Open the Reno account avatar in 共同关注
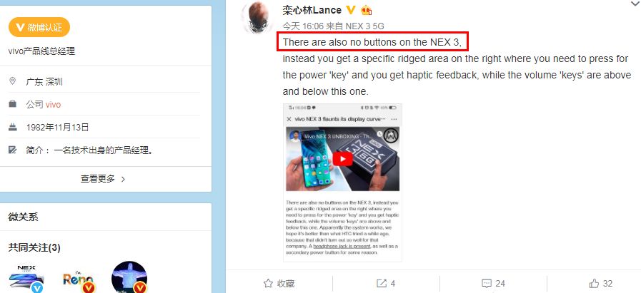 tap(79, 279)
